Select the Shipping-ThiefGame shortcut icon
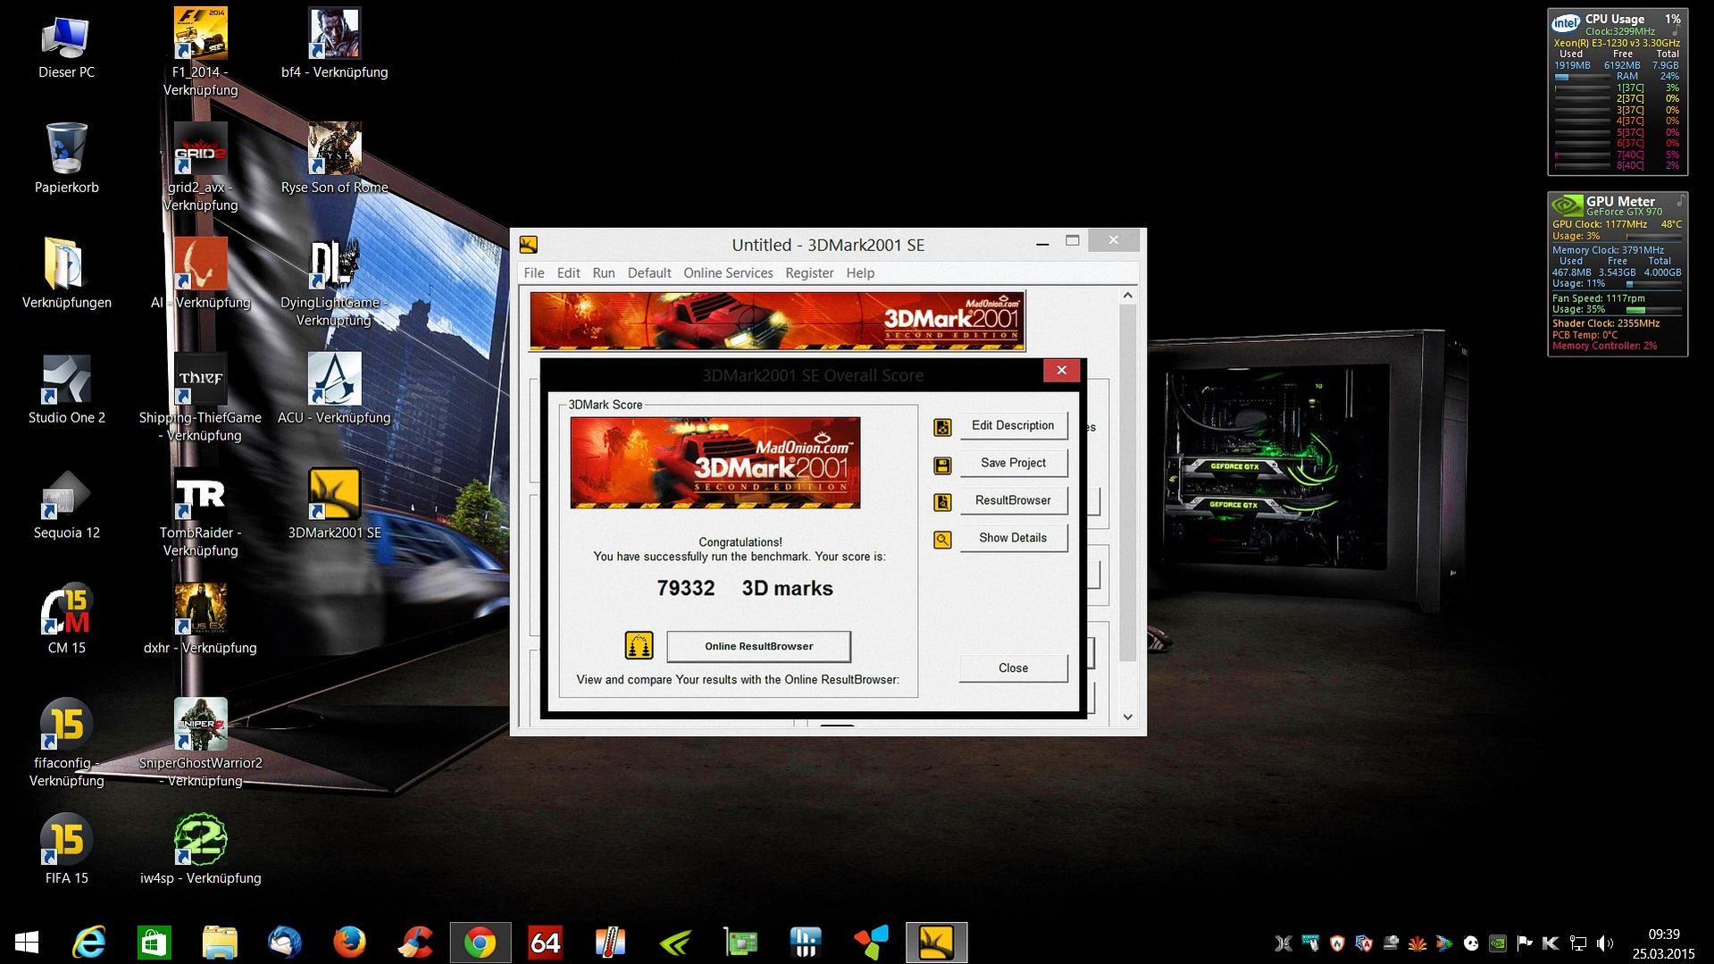 (x=200, y=398)
